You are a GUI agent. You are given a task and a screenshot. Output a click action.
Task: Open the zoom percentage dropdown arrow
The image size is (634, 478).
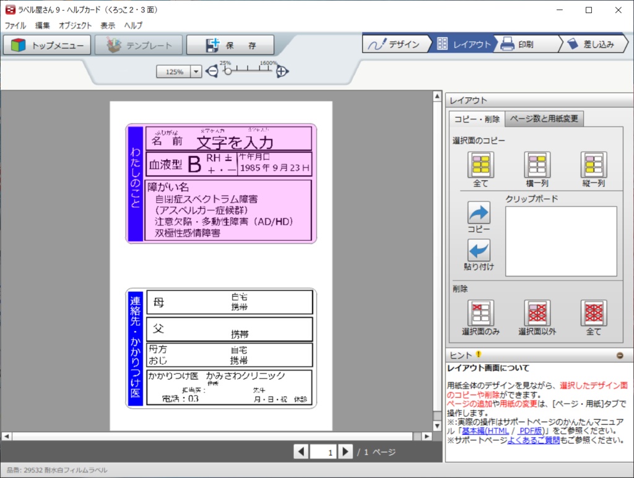196,72
